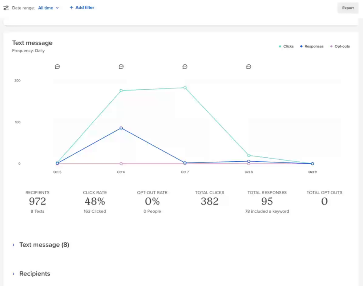Expand the Recipients section
363x286 pixels.
click(31, 273)
